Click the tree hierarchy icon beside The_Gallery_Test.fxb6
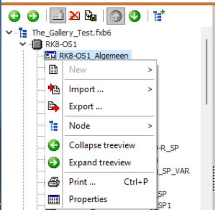The image size is (215, 210). click(x=23, y=33)
